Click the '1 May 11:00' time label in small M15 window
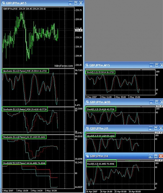Screen dimensions: 163x193 tap(106, 97)
